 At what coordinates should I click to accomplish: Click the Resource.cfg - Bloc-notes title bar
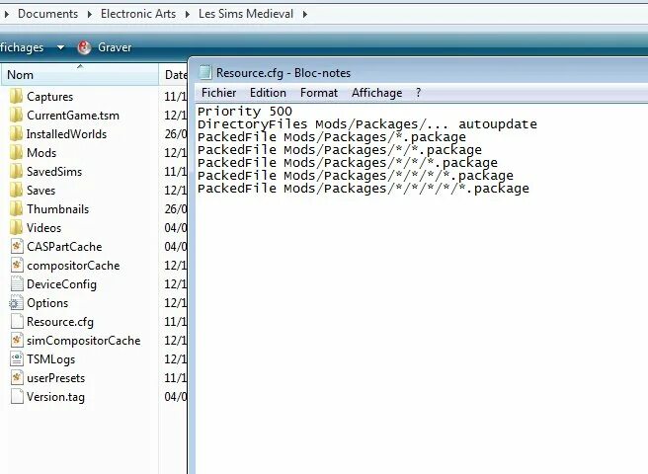click(418, 73)
